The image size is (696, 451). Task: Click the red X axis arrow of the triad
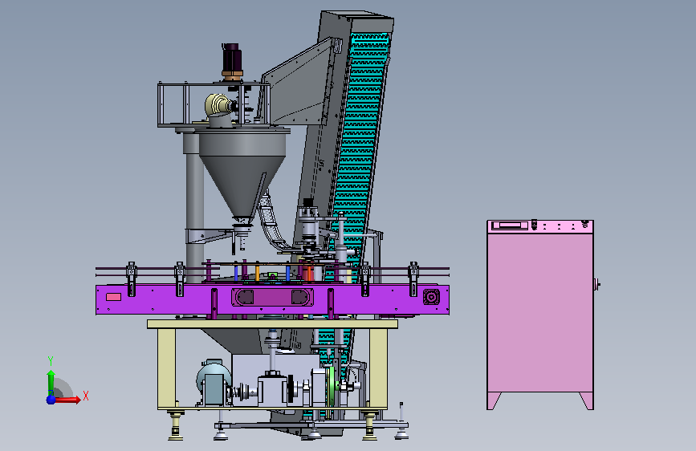[67, 400]
